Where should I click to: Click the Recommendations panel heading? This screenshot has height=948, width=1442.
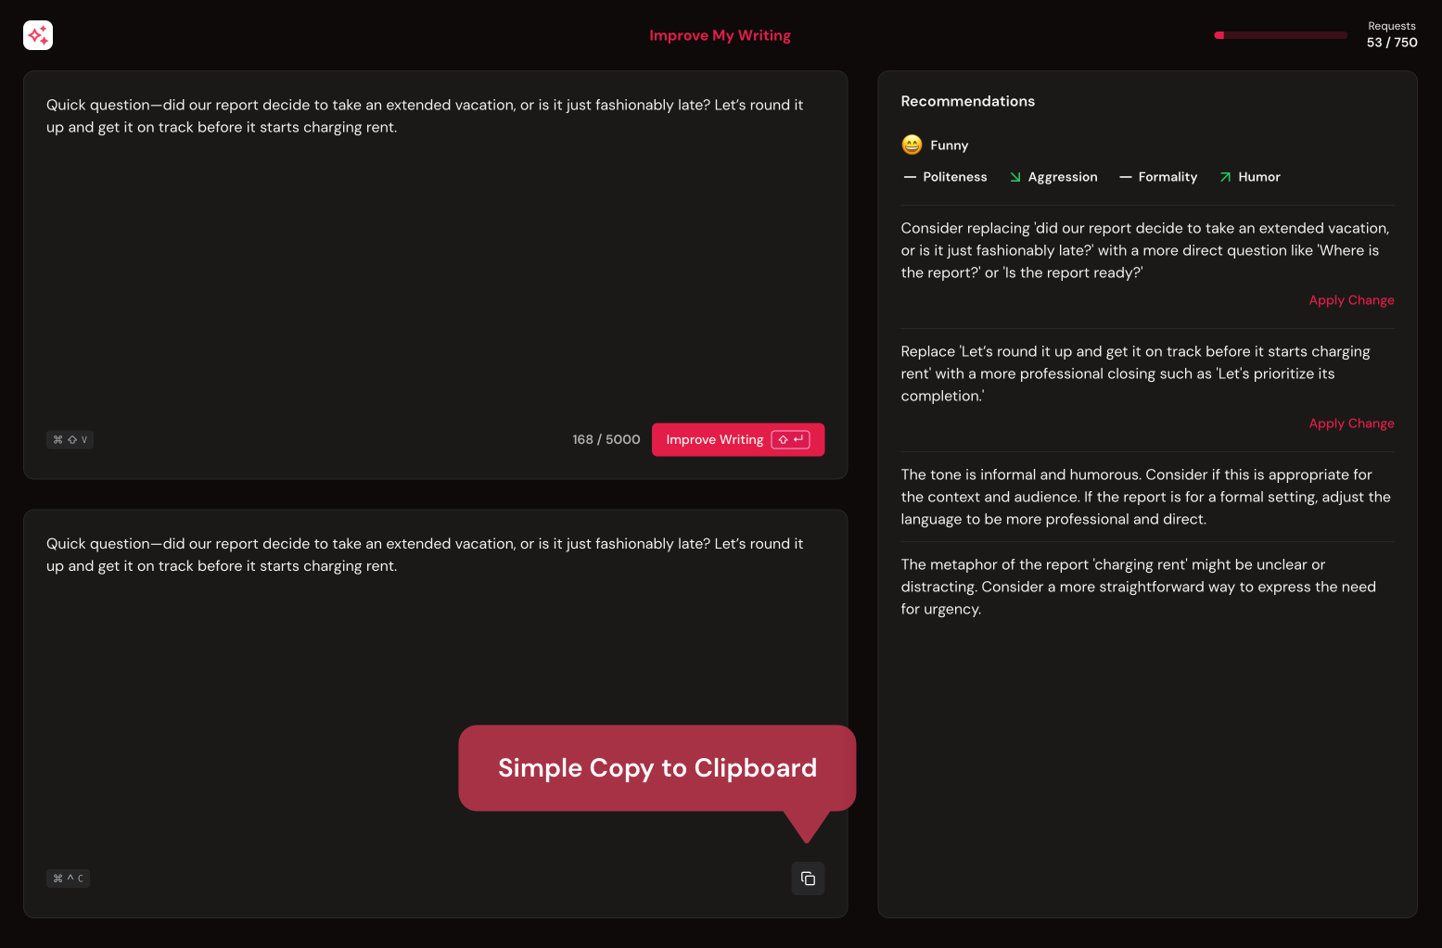(967, 101)
